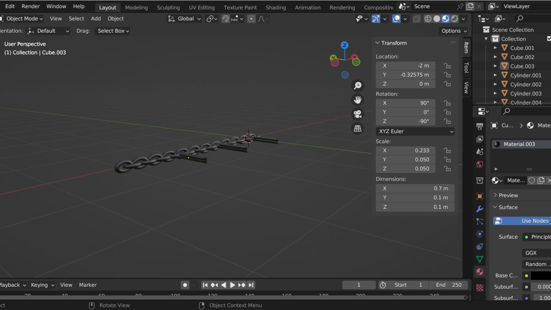Image resolution: width=551 pixels, height=310 pixels.
Task: Click the play animation button
Action: tap(232, 285)
